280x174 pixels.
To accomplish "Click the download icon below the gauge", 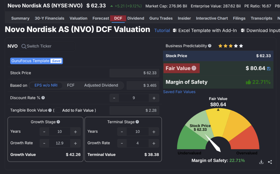I will coord(261,162).
